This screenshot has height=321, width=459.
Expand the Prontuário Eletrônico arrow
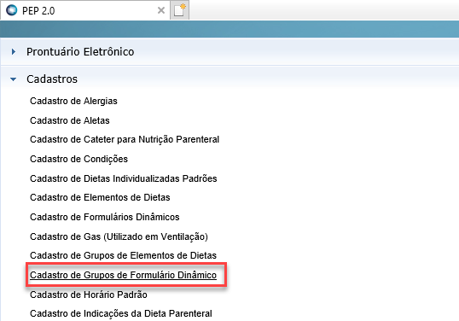click(13, 52)
